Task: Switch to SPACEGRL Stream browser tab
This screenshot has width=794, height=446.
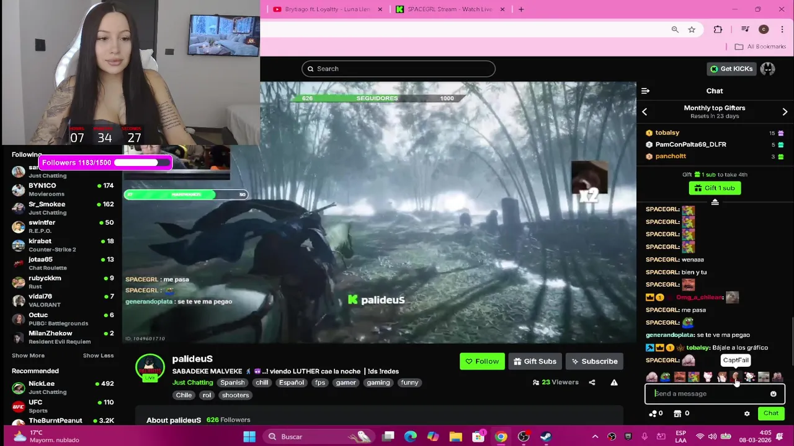Action: (x=450, y=9)
